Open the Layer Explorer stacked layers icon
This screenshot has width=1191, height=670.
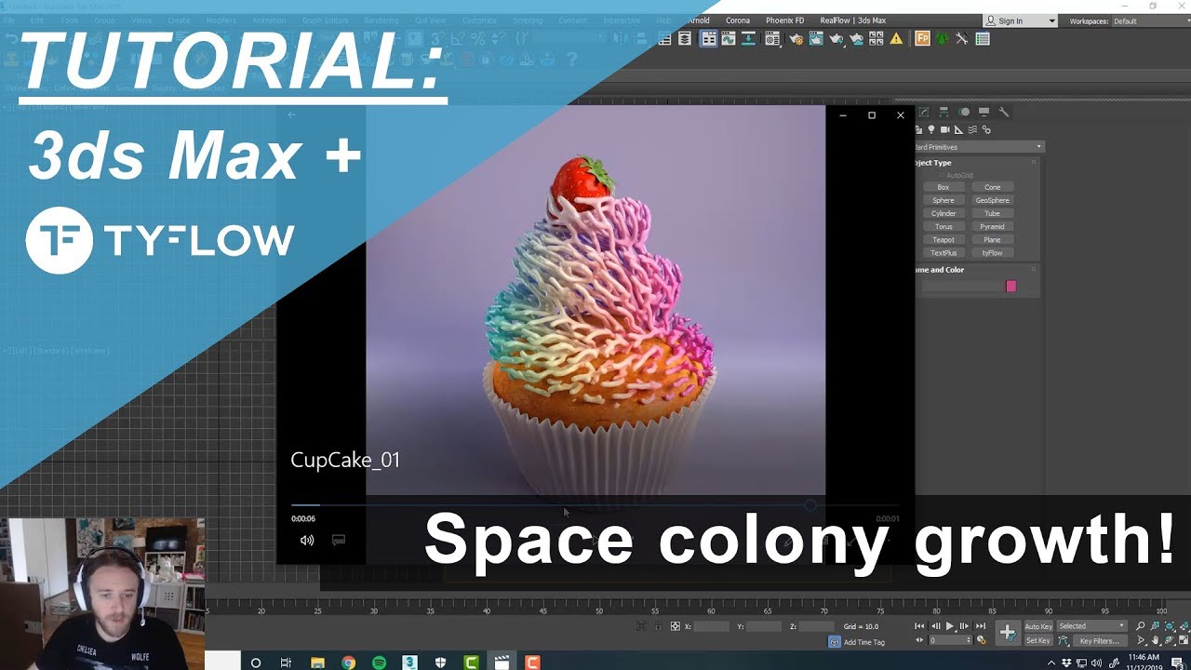[x=685, y=39]
